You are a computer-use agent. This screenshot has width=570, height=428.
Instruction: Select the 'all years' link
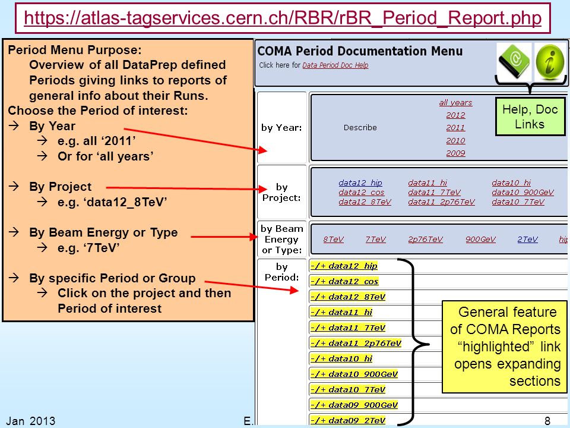(455, 103)
